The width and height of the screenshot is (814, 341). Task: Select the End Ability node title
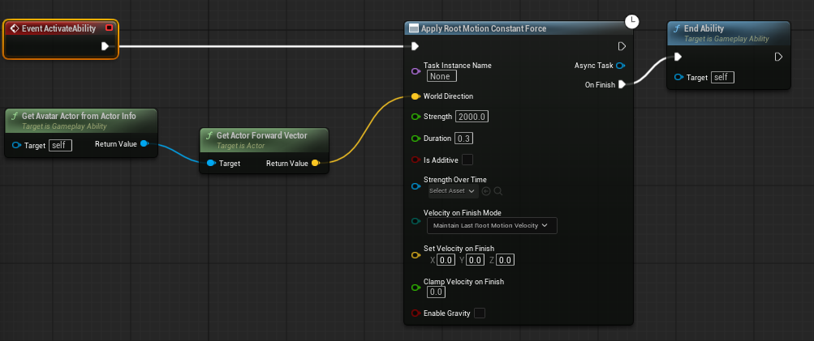coord(704,28)
